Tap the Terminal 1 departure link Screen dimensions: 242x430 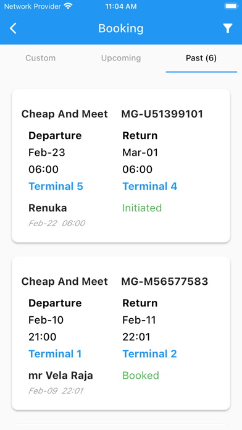click(x=55, y=354)
